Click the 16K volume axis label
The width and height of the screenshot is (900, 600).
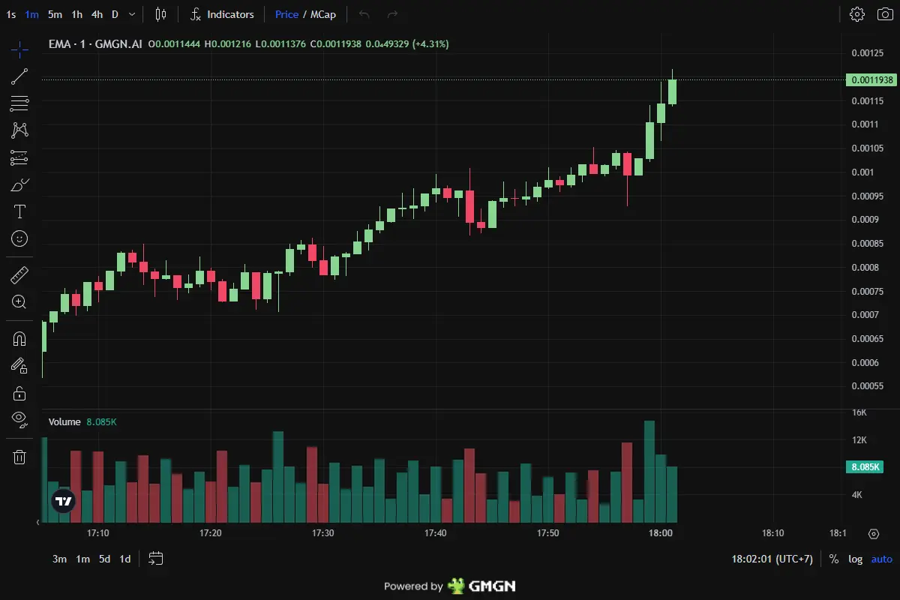[x=859, y=412]
